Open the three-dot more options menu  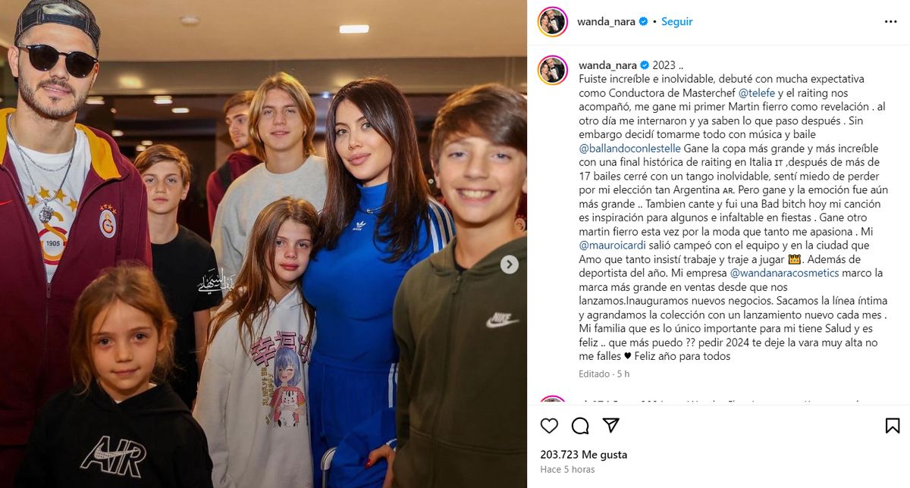coord(891,22)
